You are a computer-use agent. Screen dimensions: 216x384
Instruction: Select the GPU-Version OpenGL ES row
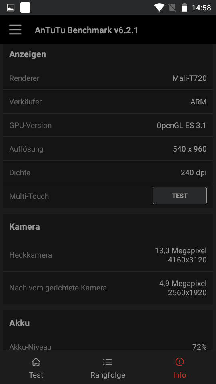coord(108,125)
